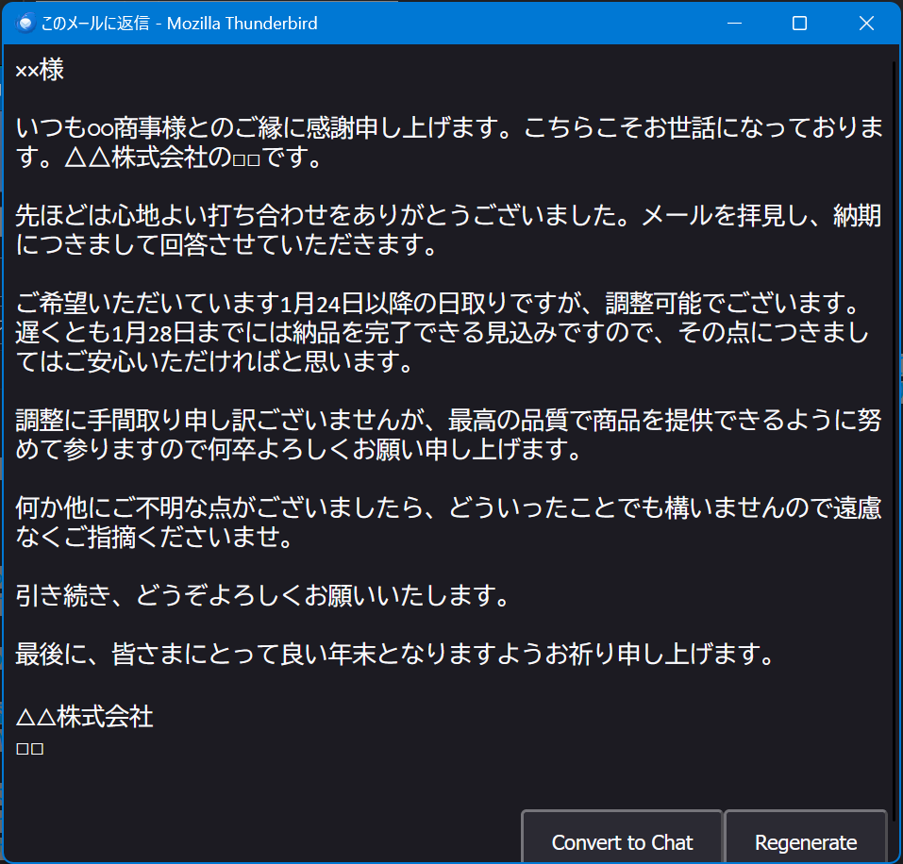Viewport: 903px width, 864px height.
Task: Click the paragraph starting いつも○○商事様とのご縁
Action: point(448,142)
